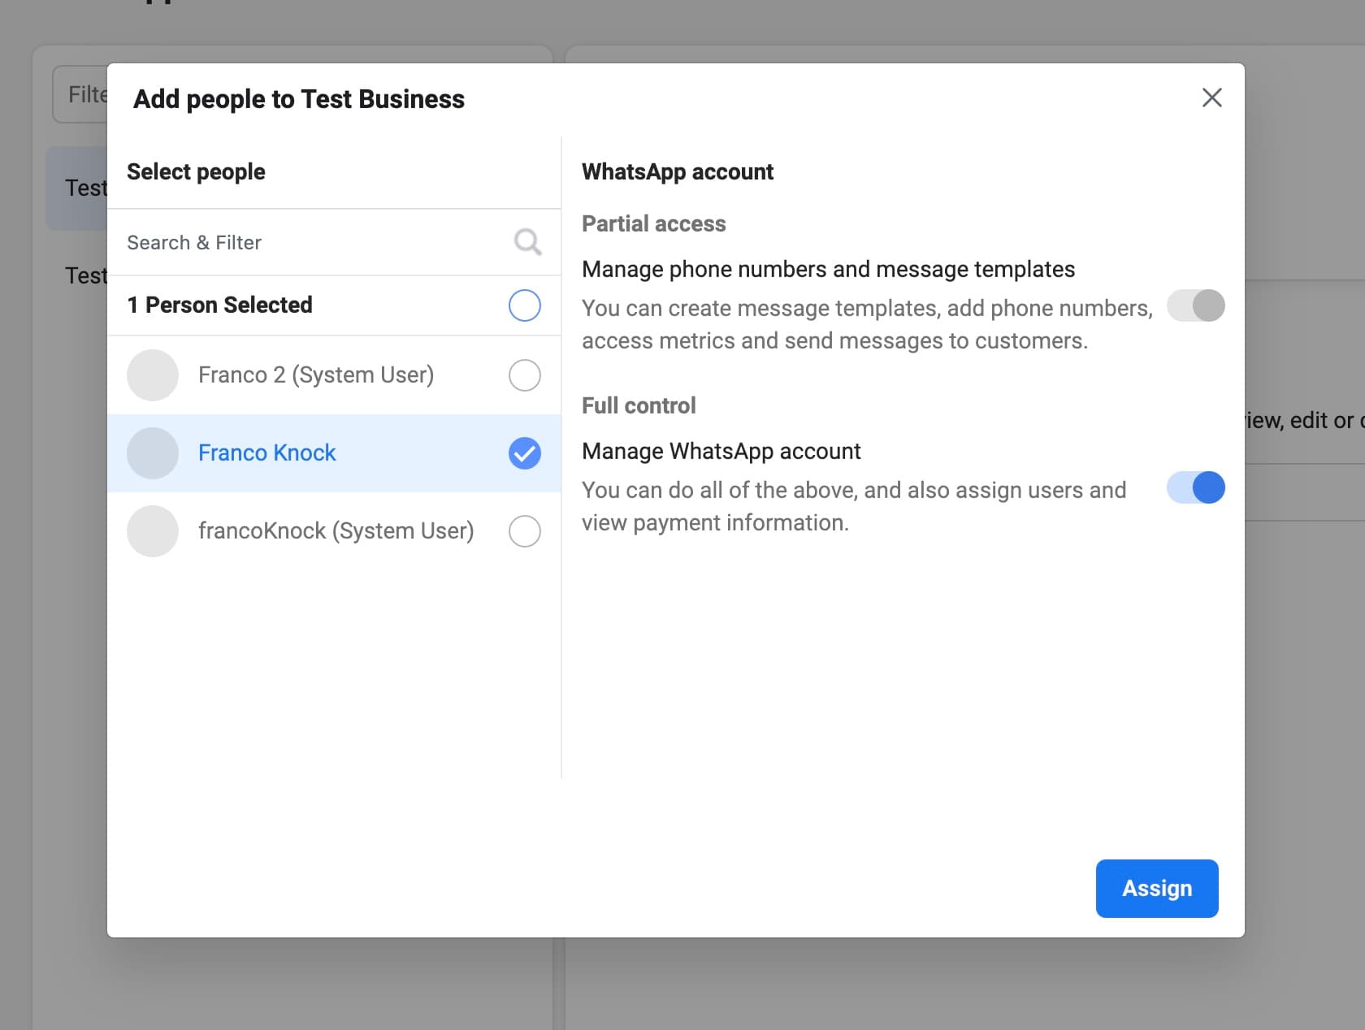Enable the Manage phone numbers and templates toggle
This screenshot has width=1365, height=1030.
coord(1194,306)
